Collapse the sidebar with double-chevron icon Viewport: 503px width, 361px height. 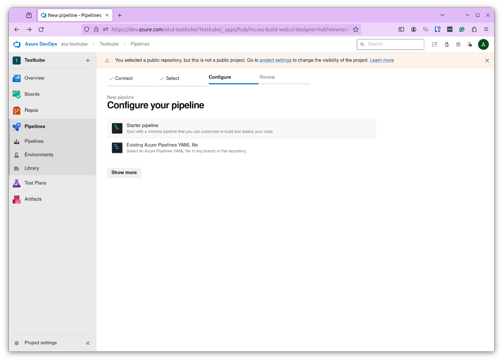(88, 343)
